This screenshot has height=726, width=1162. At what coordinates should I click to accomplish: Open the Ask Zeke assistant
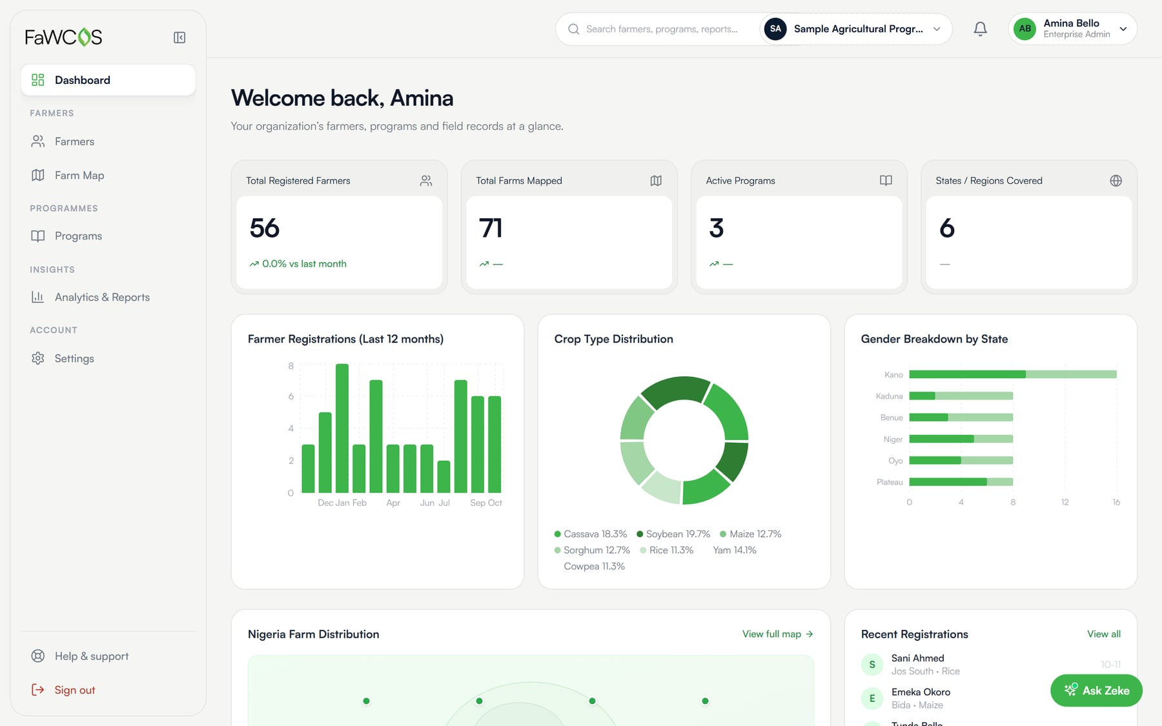pos(1096,691)
